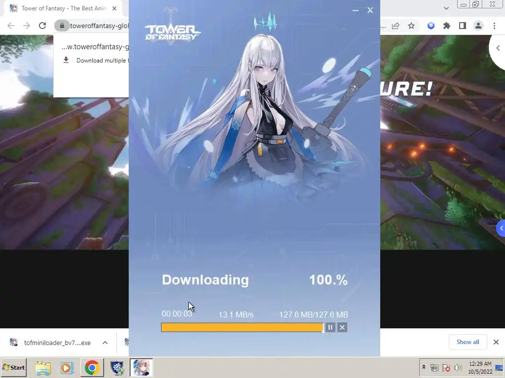Screen dimensions: 505x378
Task: Pause the Tower of Fantasy download
Action: click(x=330, y=327)
